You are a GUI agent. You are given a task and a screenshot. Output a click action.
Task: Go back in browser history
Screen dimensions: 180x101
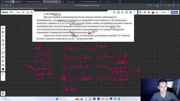tap(2, 5)
